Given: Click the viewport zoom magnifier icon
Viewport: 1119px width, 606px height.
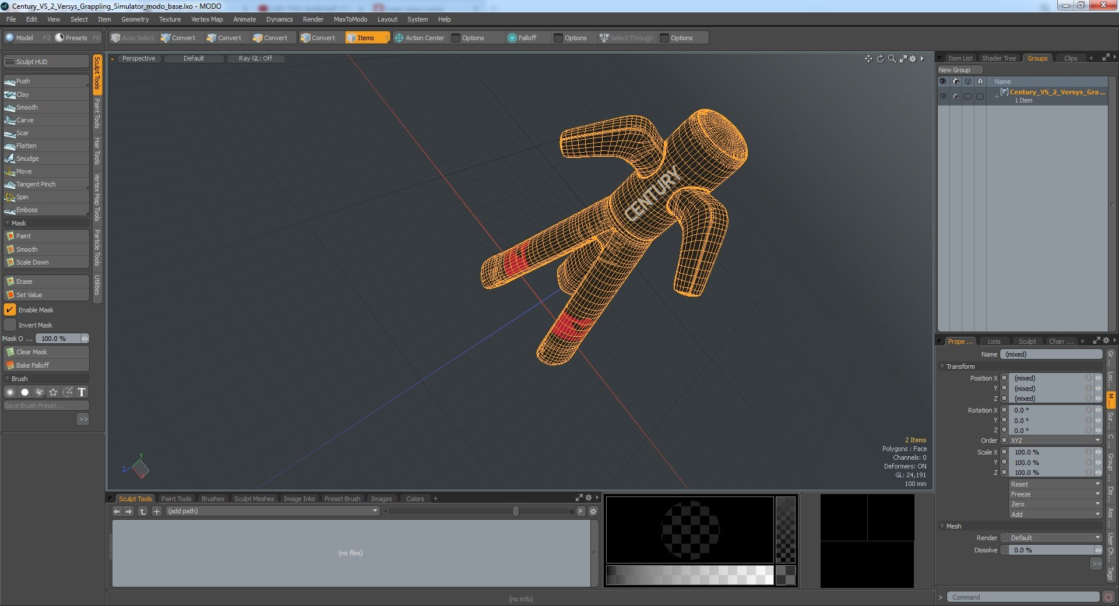Looking at the screenshot, I should pos(892,59).
